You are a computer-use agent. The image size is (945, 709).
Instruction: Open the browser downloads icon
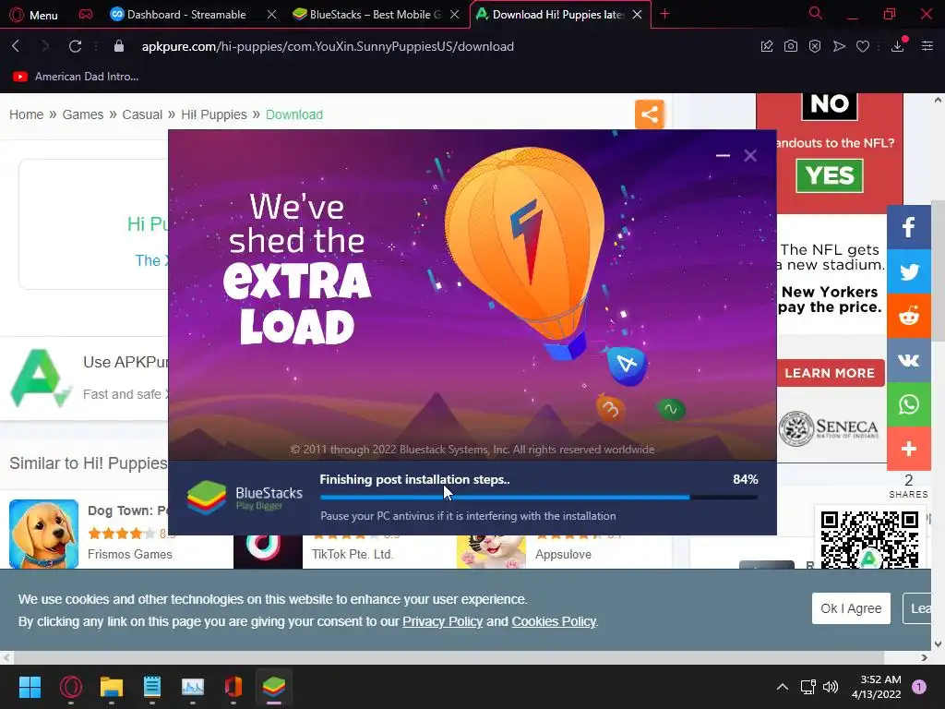pyautogui.click(x=898, y=46)
